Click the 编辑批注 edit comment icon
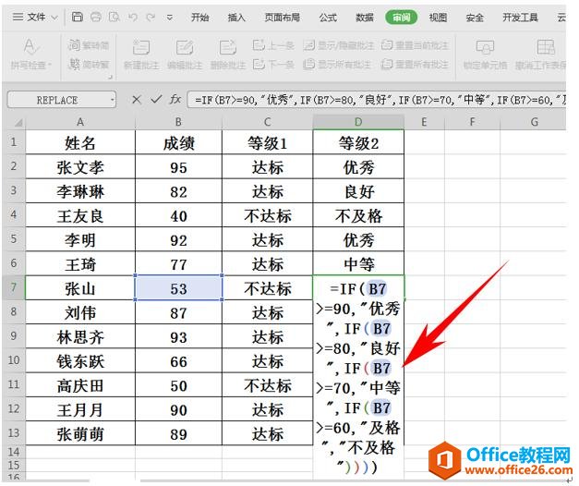 [185, 47]
